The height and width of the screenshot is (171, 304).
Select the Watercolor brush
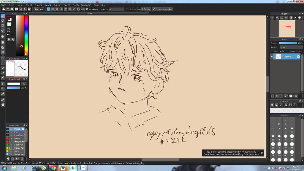(x=16, y=154)
